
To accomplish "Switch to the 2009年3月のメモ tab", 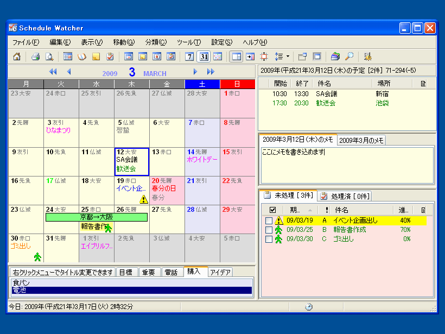I will click(x=361, y=140).
